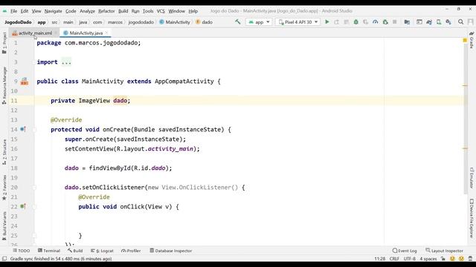Open the TODO tool window
476x267 pixels.
tap(22, 251)
